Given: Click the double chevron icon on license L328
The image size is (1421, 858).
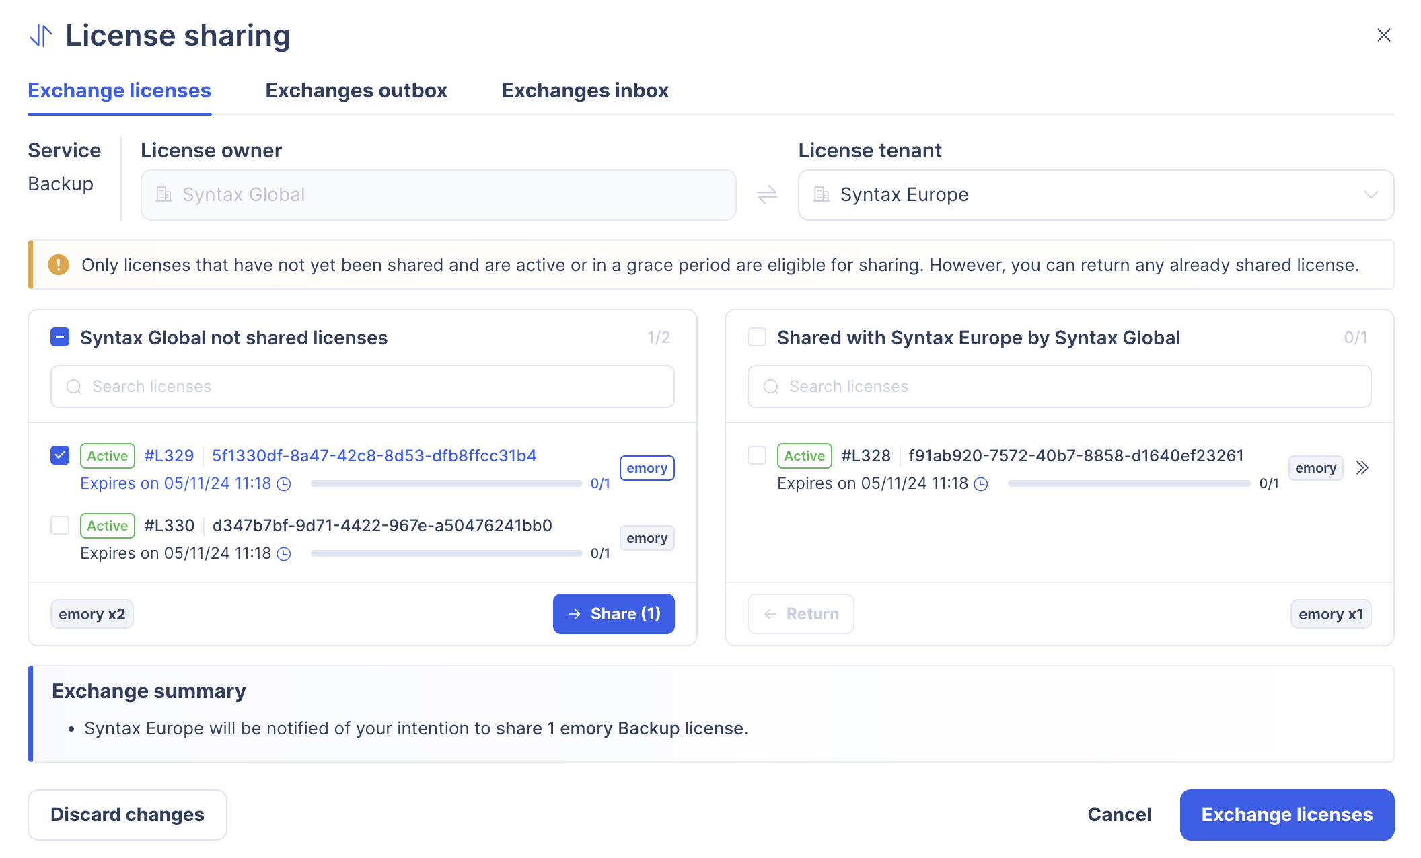Looking at the screenshot, I should tap(1362, 468).
